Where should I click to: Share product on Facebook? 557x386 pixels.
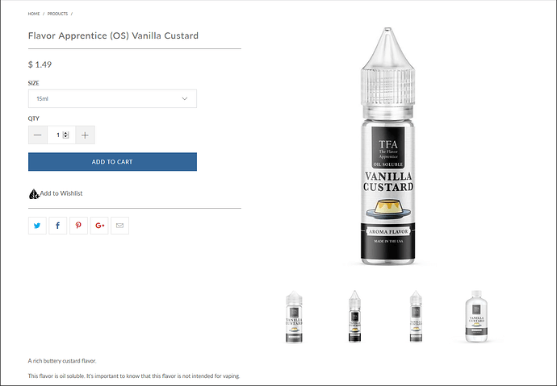(58, 226)
